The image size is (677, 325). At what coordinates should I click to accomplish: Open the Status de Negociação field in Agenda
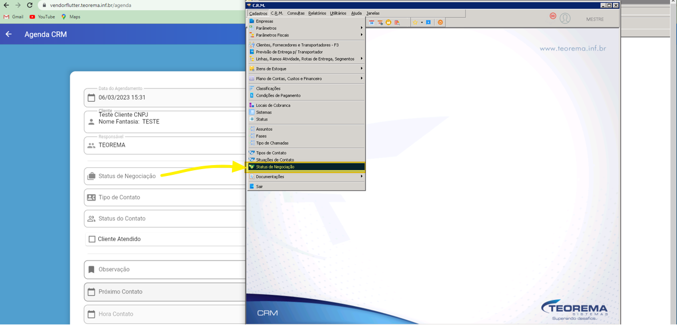165,176
